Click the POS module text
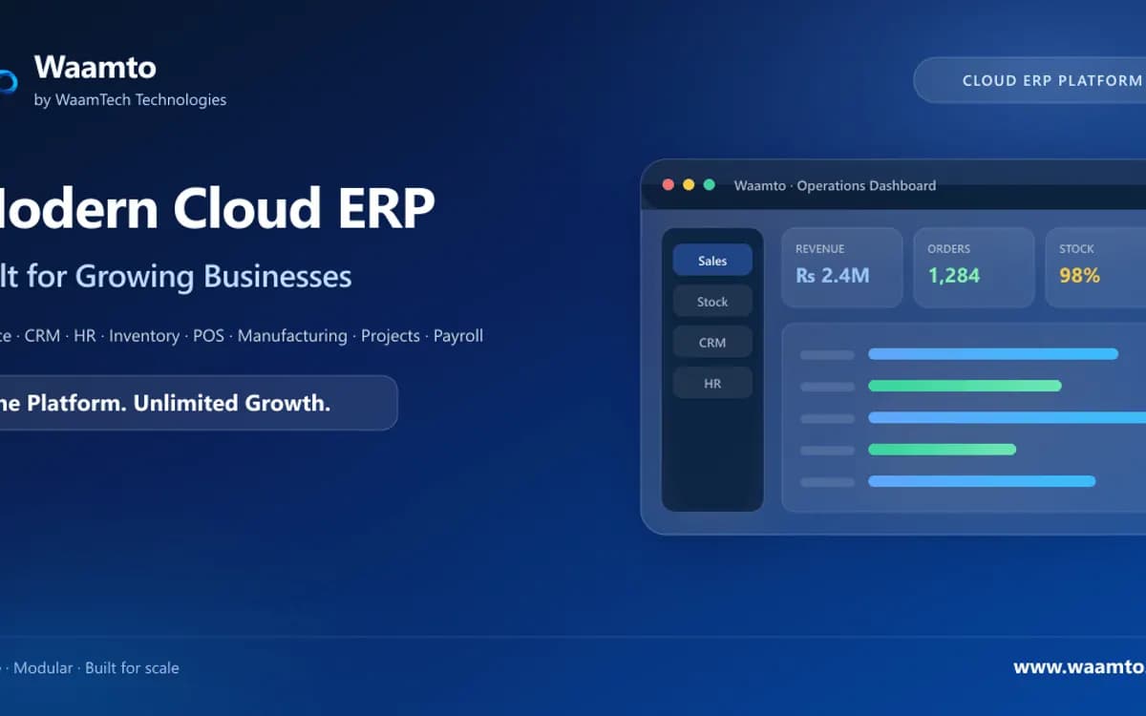This screenshot has width=1146, height=716. tap(208, 336)
